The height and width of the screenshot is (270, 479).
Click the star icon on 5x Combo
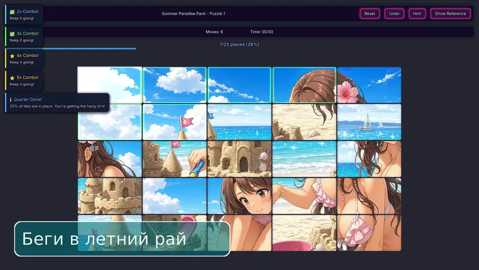(x=12, y=78)
